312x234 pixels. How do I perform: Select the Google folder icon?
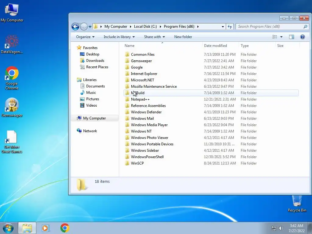(x=127, y=67)
